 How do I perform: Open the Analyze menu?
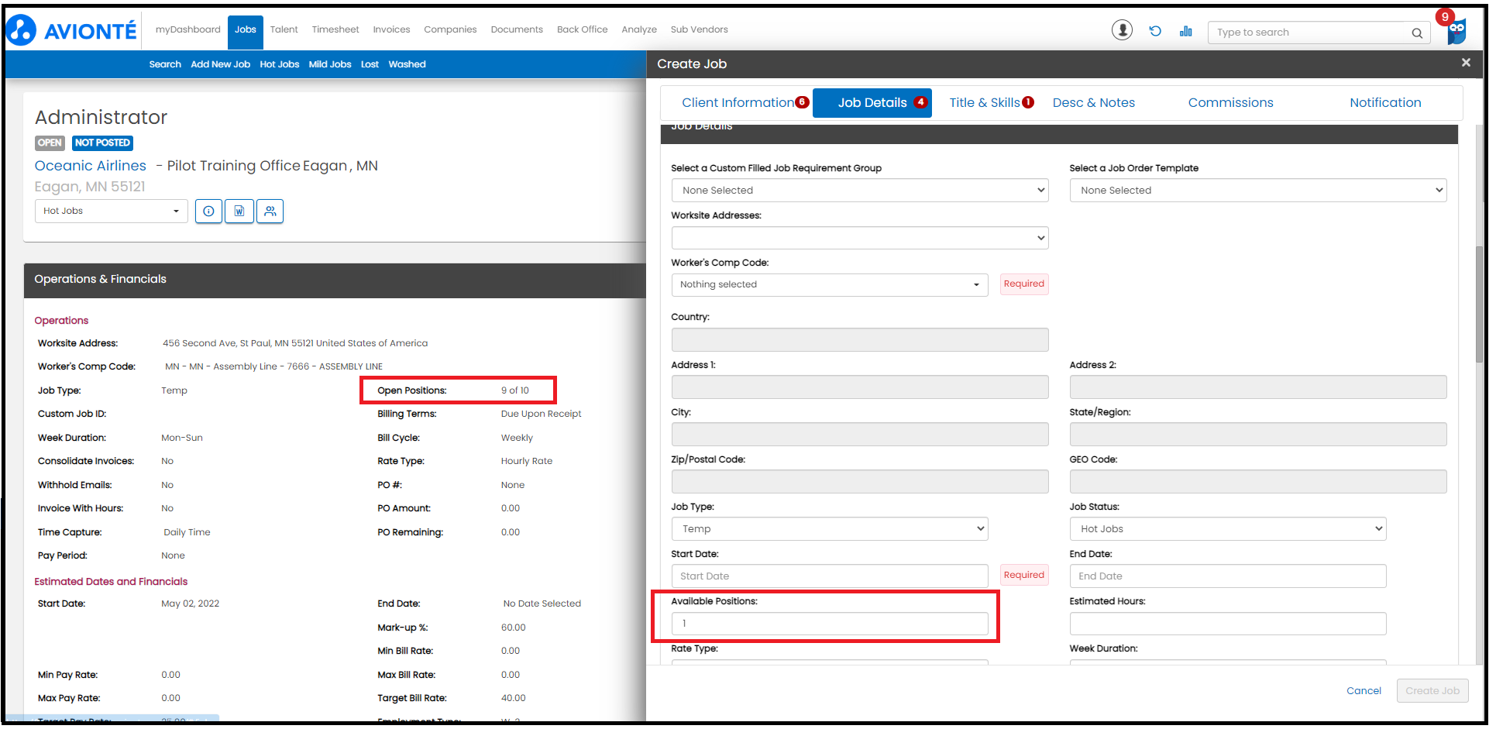pyautogui.click(x=639, y=29)
